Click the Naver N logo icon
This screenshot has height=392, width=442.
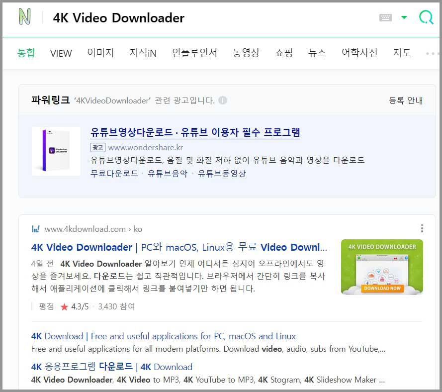point(24,16)
